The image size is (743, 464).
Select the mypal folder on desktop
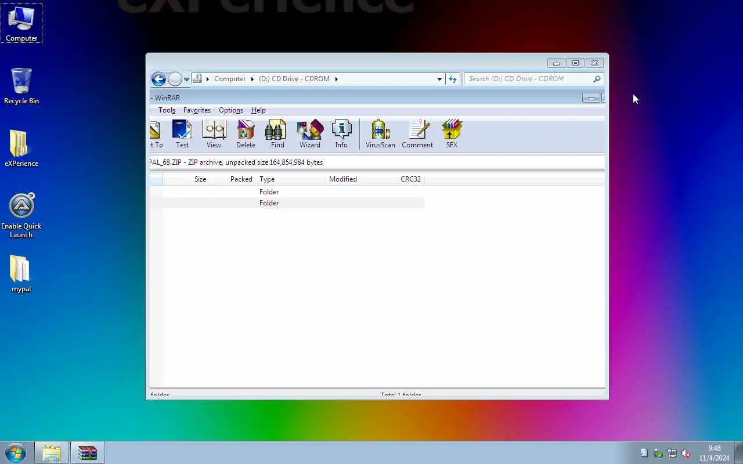tap(21, 274)
